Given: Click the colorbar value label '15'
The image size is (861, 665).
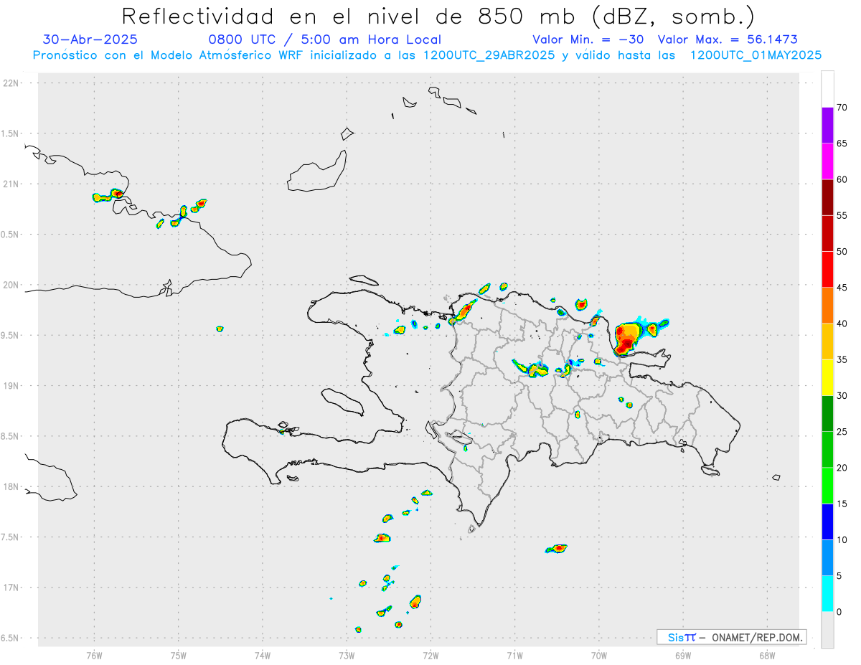Looking at the screenshot, I should [x=842, y=504].
